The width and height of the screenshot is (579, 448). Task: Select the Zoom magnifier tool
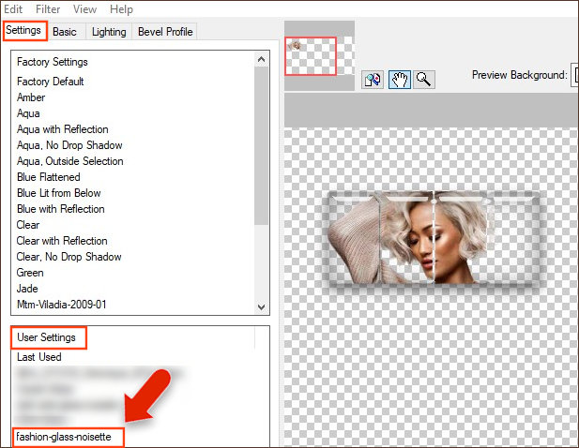pos(423,80)
